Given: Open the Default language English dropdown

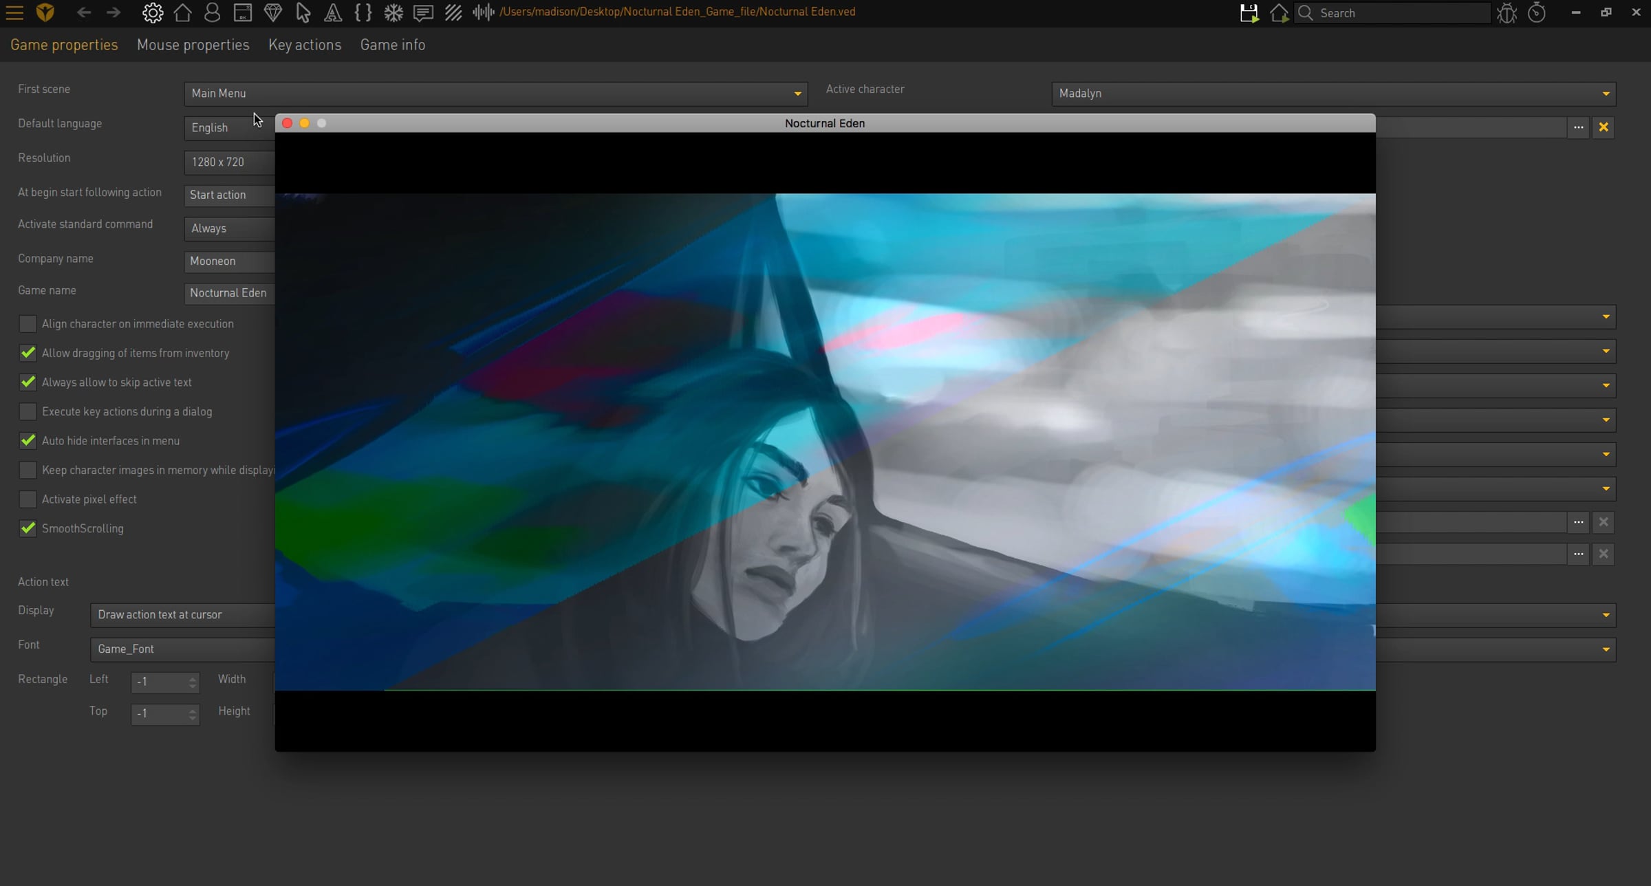Looking at the screenshot, I should tap(230, 128).
